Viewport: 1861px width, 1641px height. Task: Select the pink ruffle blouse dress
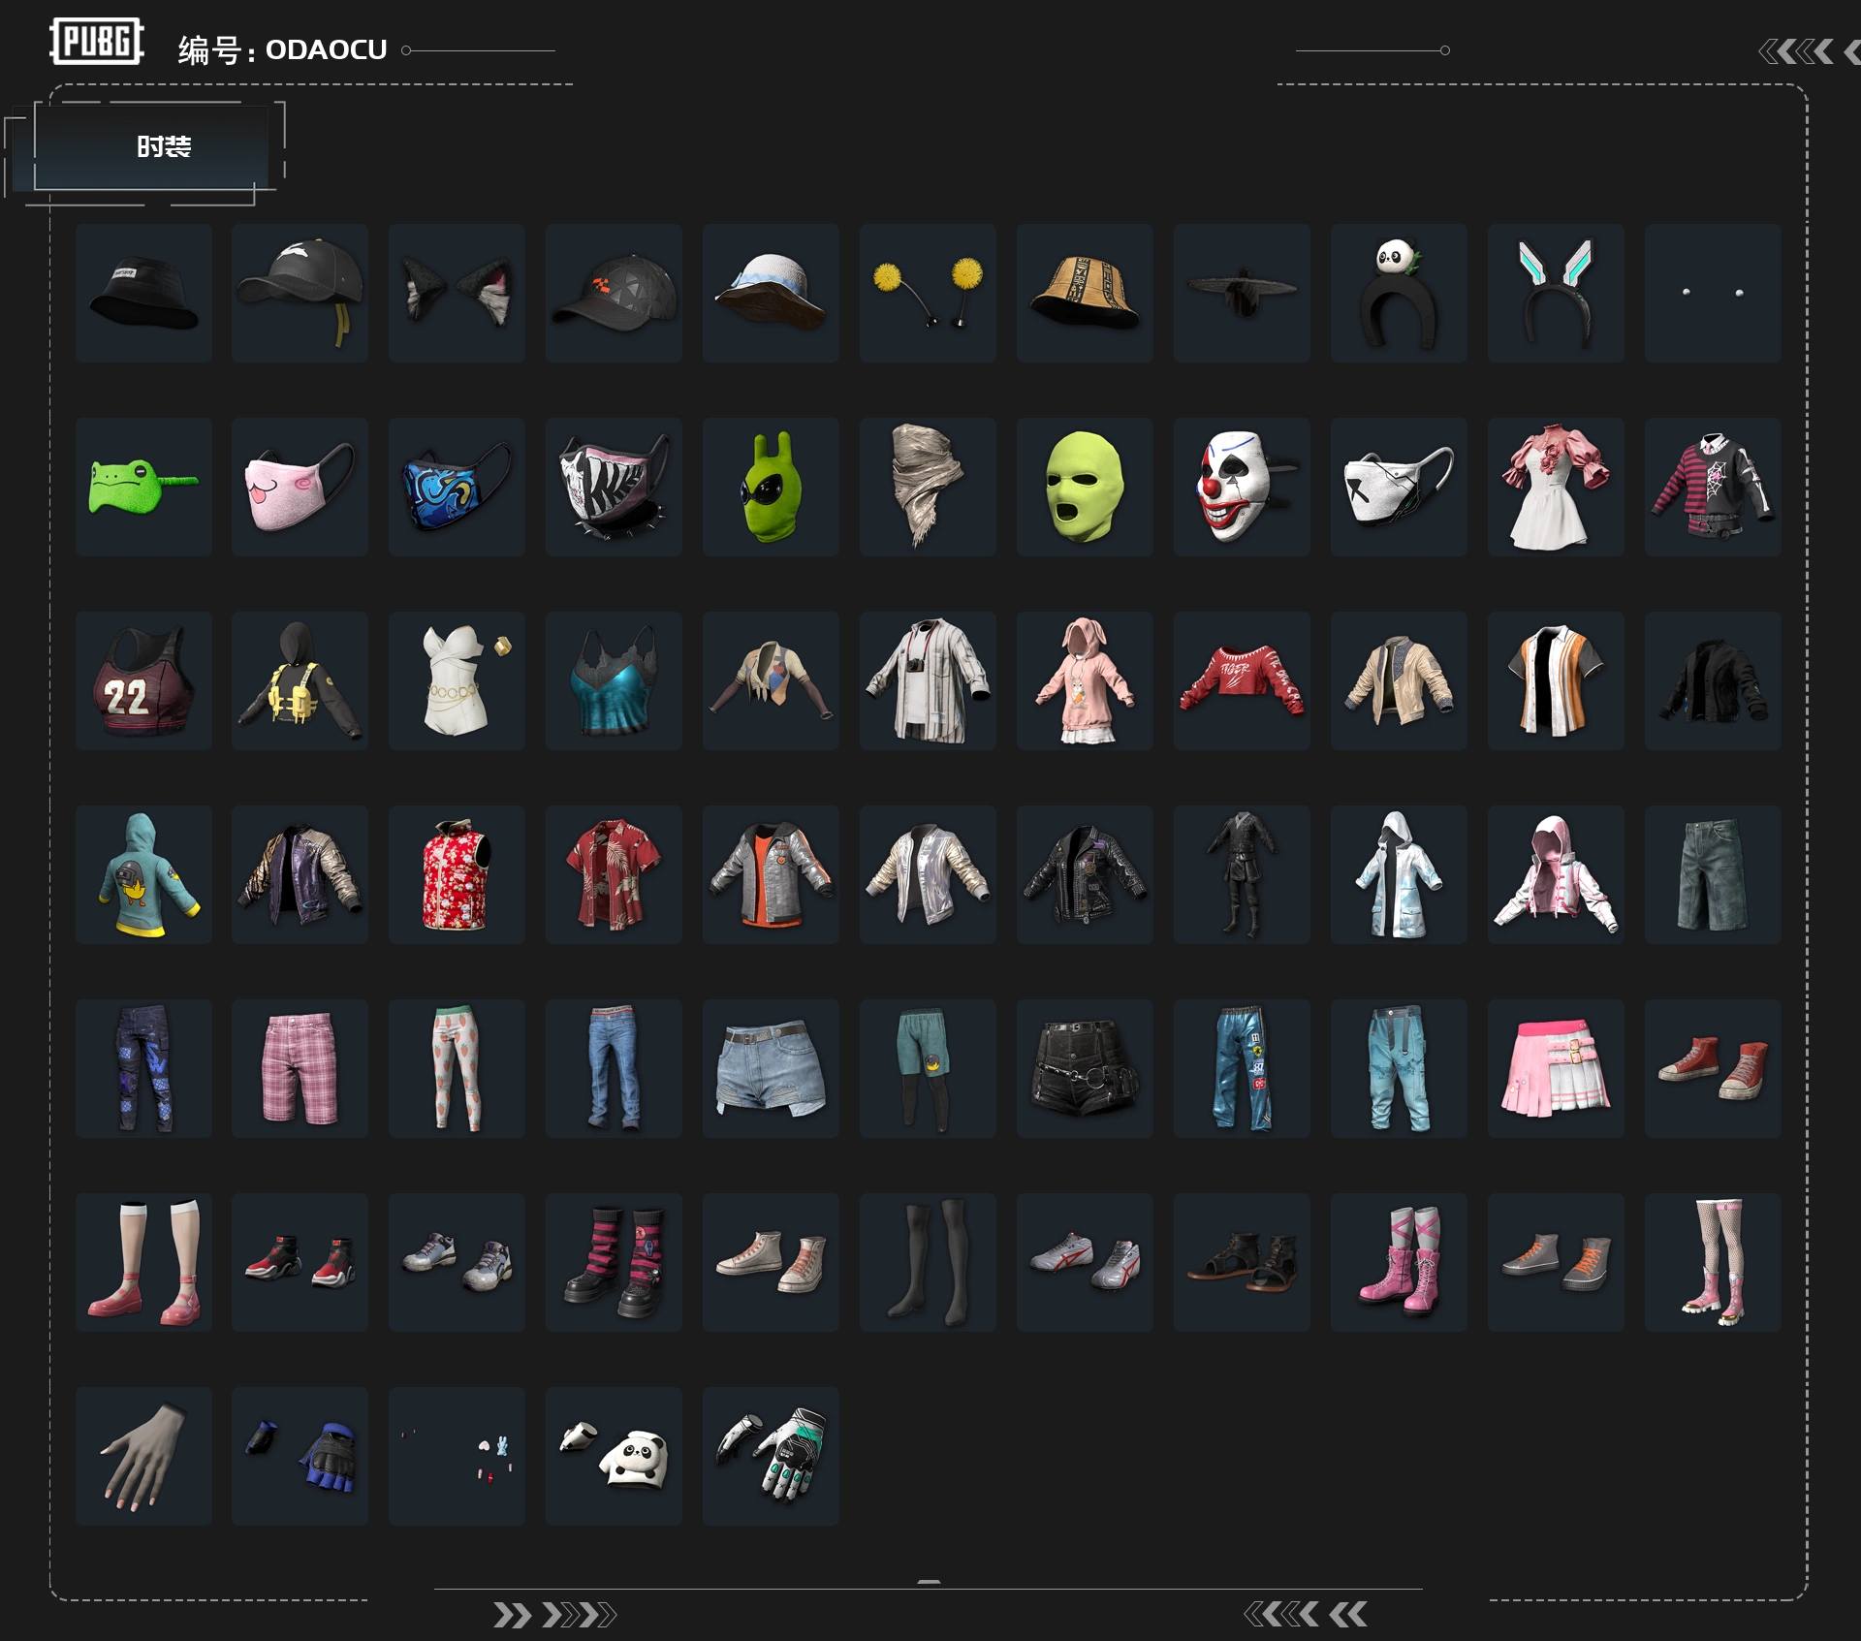click(1556, 487)
